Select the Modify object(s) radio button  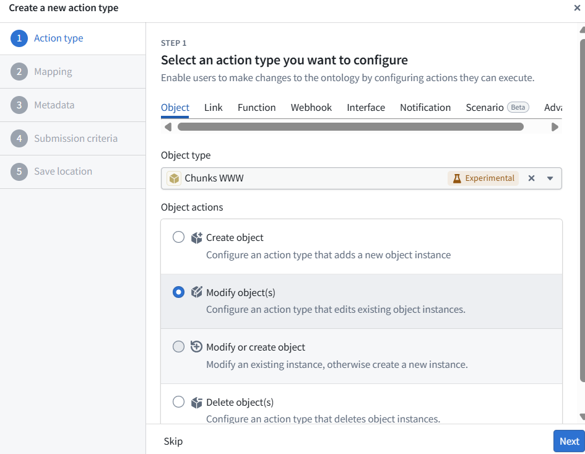point(178,292)
